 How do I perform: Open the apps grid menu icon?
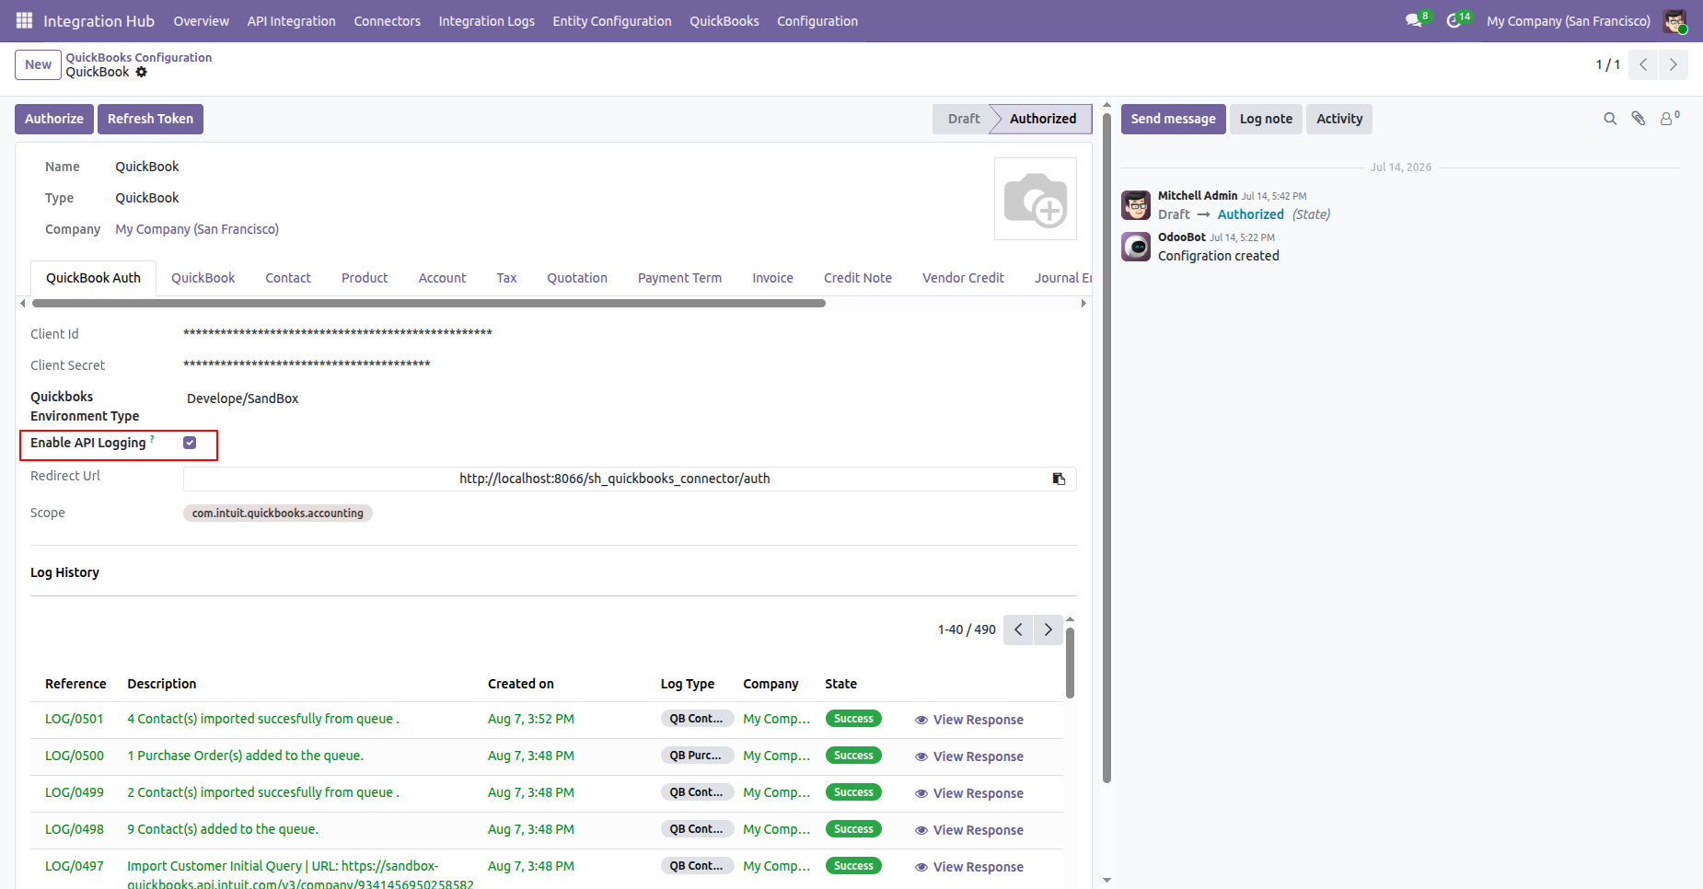tap(25, 20)
